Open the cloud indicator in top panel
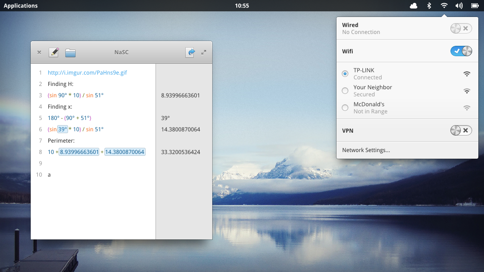 [x=414, y=6]
